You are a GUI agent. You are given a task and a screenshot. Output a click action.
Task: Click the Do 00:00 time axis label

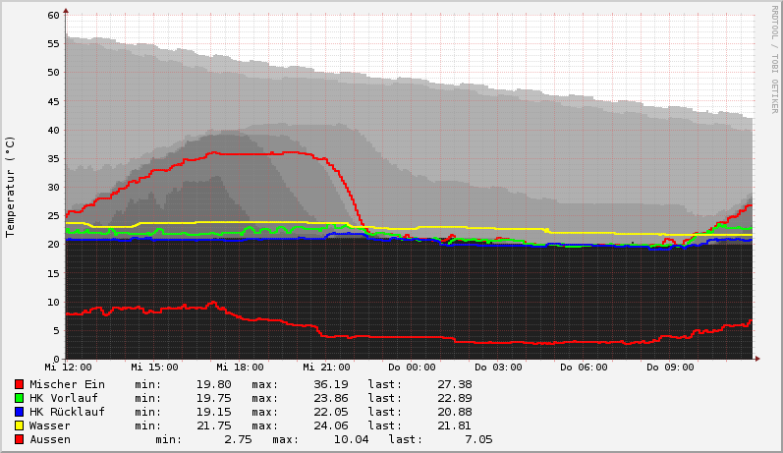click(x=412, y=368)
